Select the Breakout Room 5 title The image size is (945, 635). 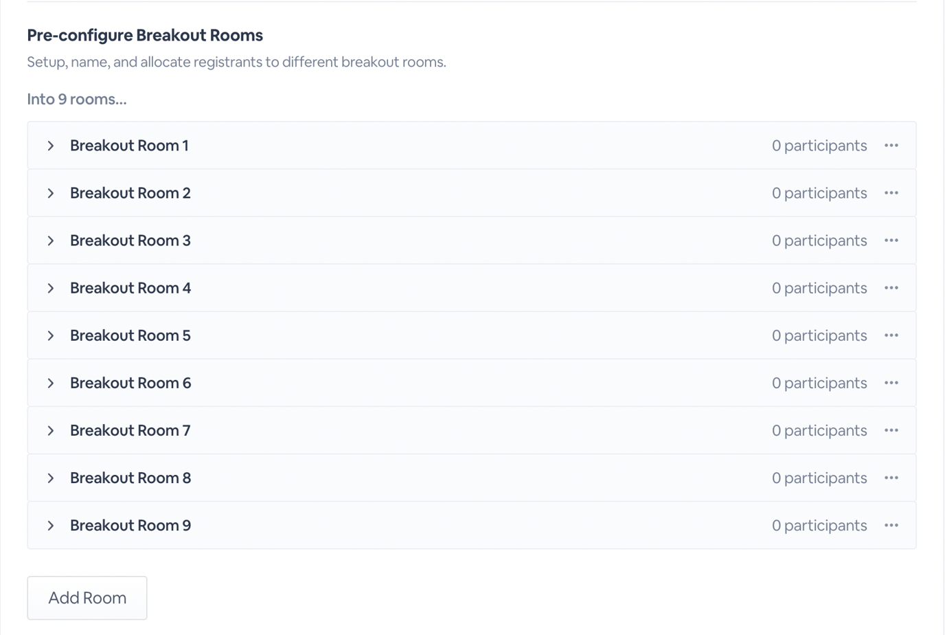point(130,335)
